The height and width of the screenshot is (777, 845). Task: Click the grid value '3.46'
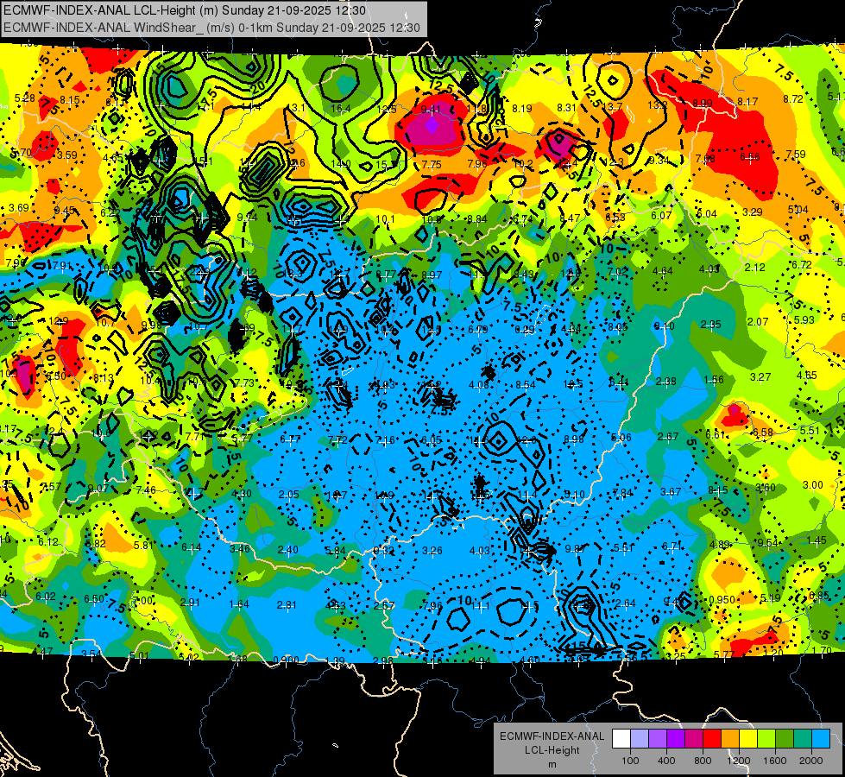[x=240, y=548]
